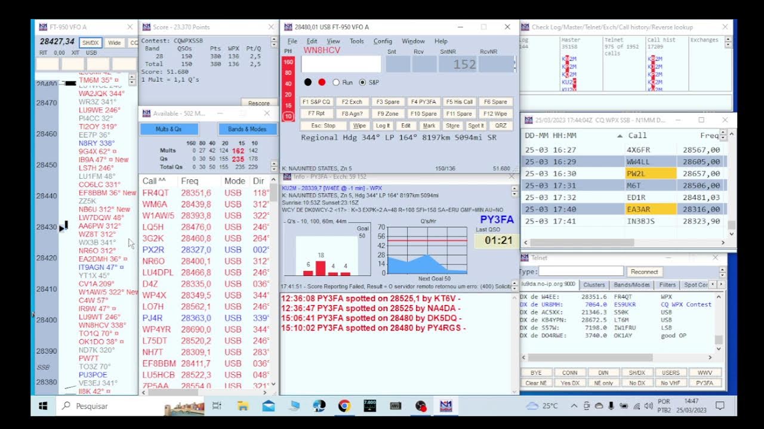Image resolution: width=764 pixels, height=429 pixels.
Task: Click the F2 Exch button
Action: click(x=352, y=102)
